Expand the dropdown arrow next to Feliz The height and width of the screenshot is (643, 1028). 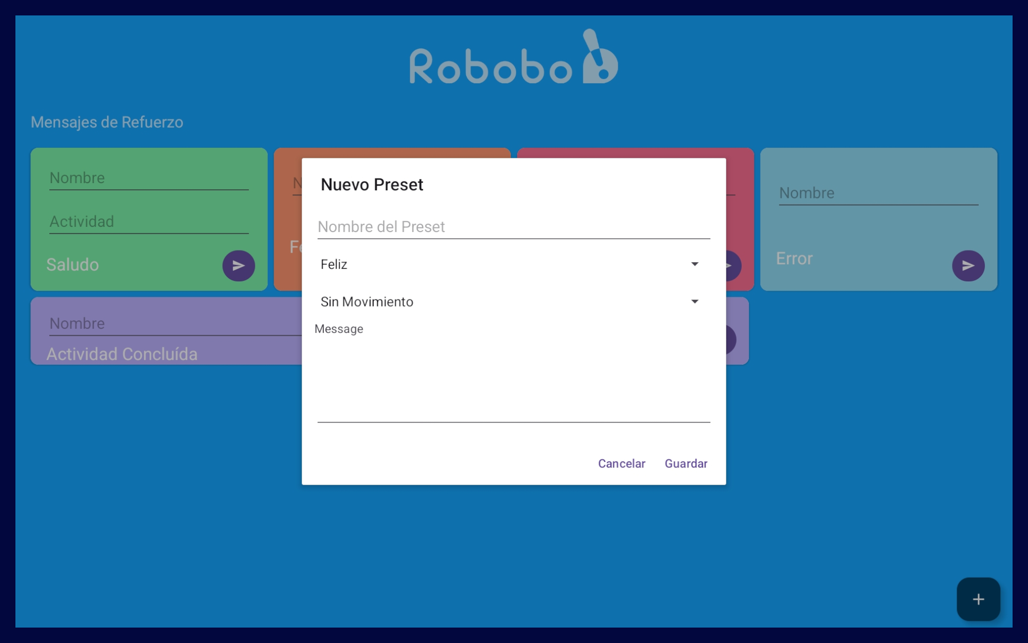694,264
